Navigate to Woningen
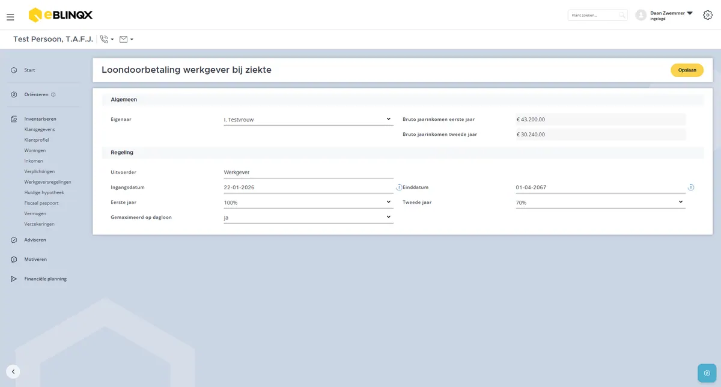 click(35, 150)
